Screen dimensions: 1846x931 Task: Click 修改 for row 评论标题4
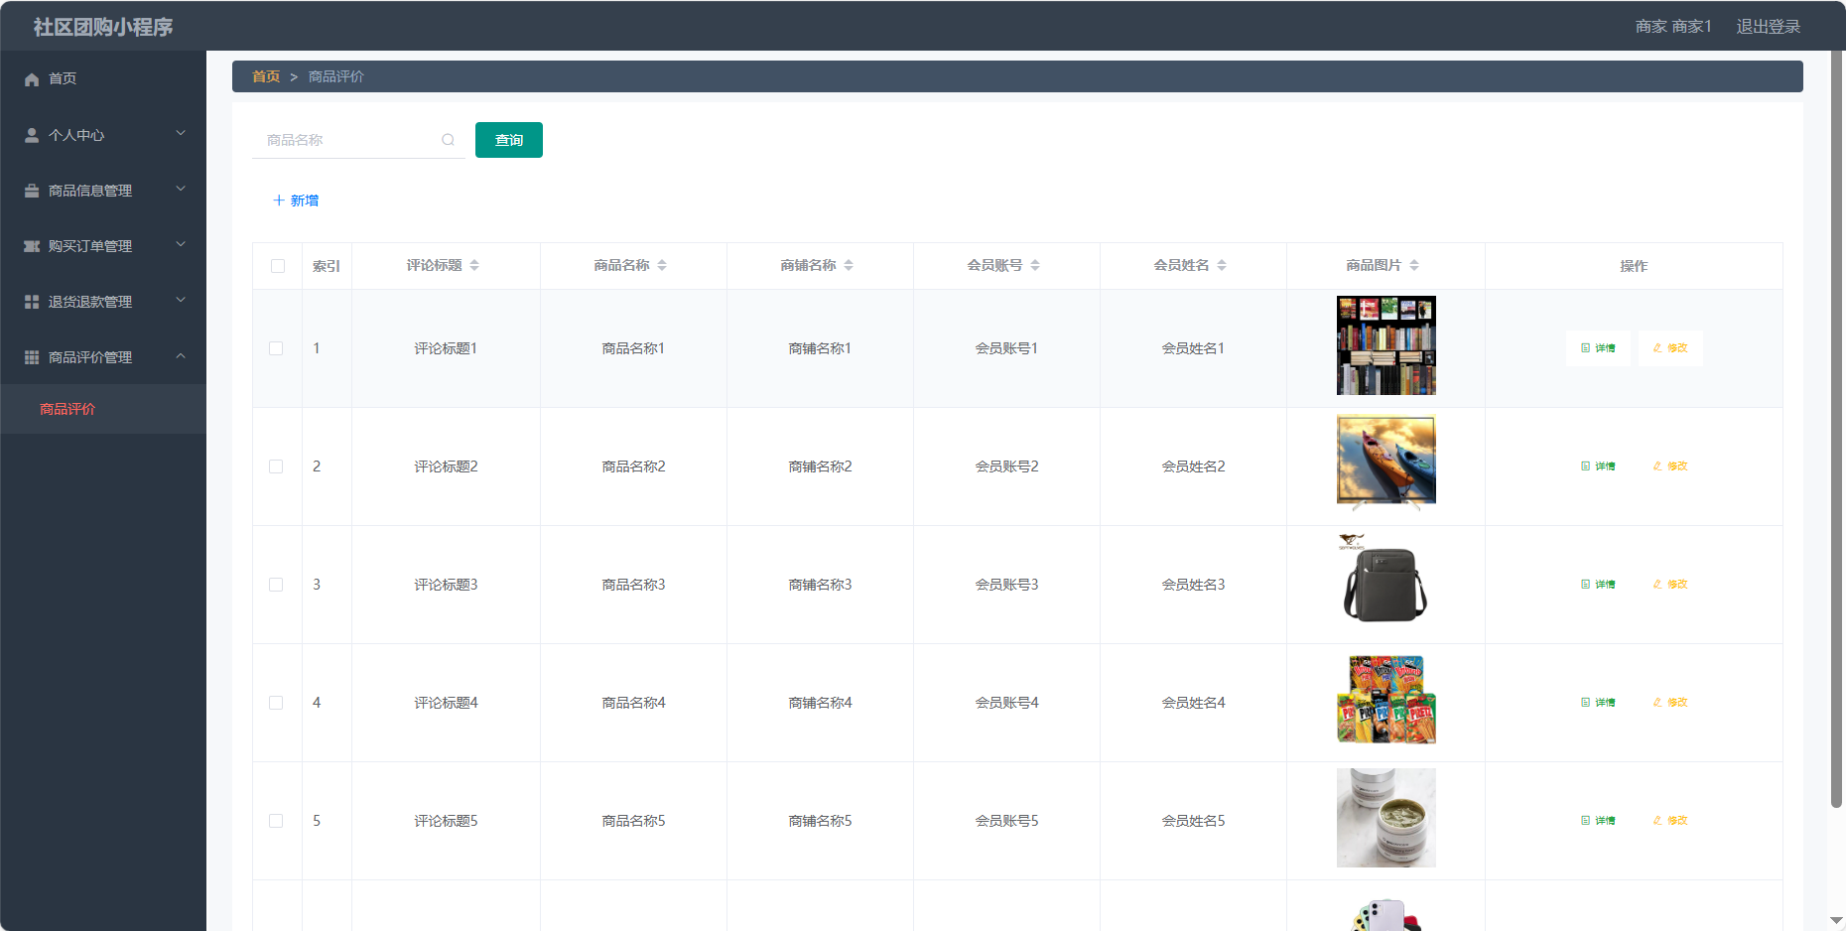tap(1670, 703)
